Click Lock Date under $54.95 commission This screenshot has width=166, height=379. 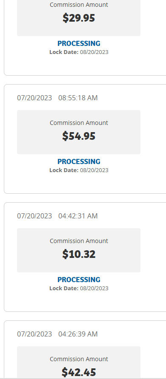click(x=79, y=170)
